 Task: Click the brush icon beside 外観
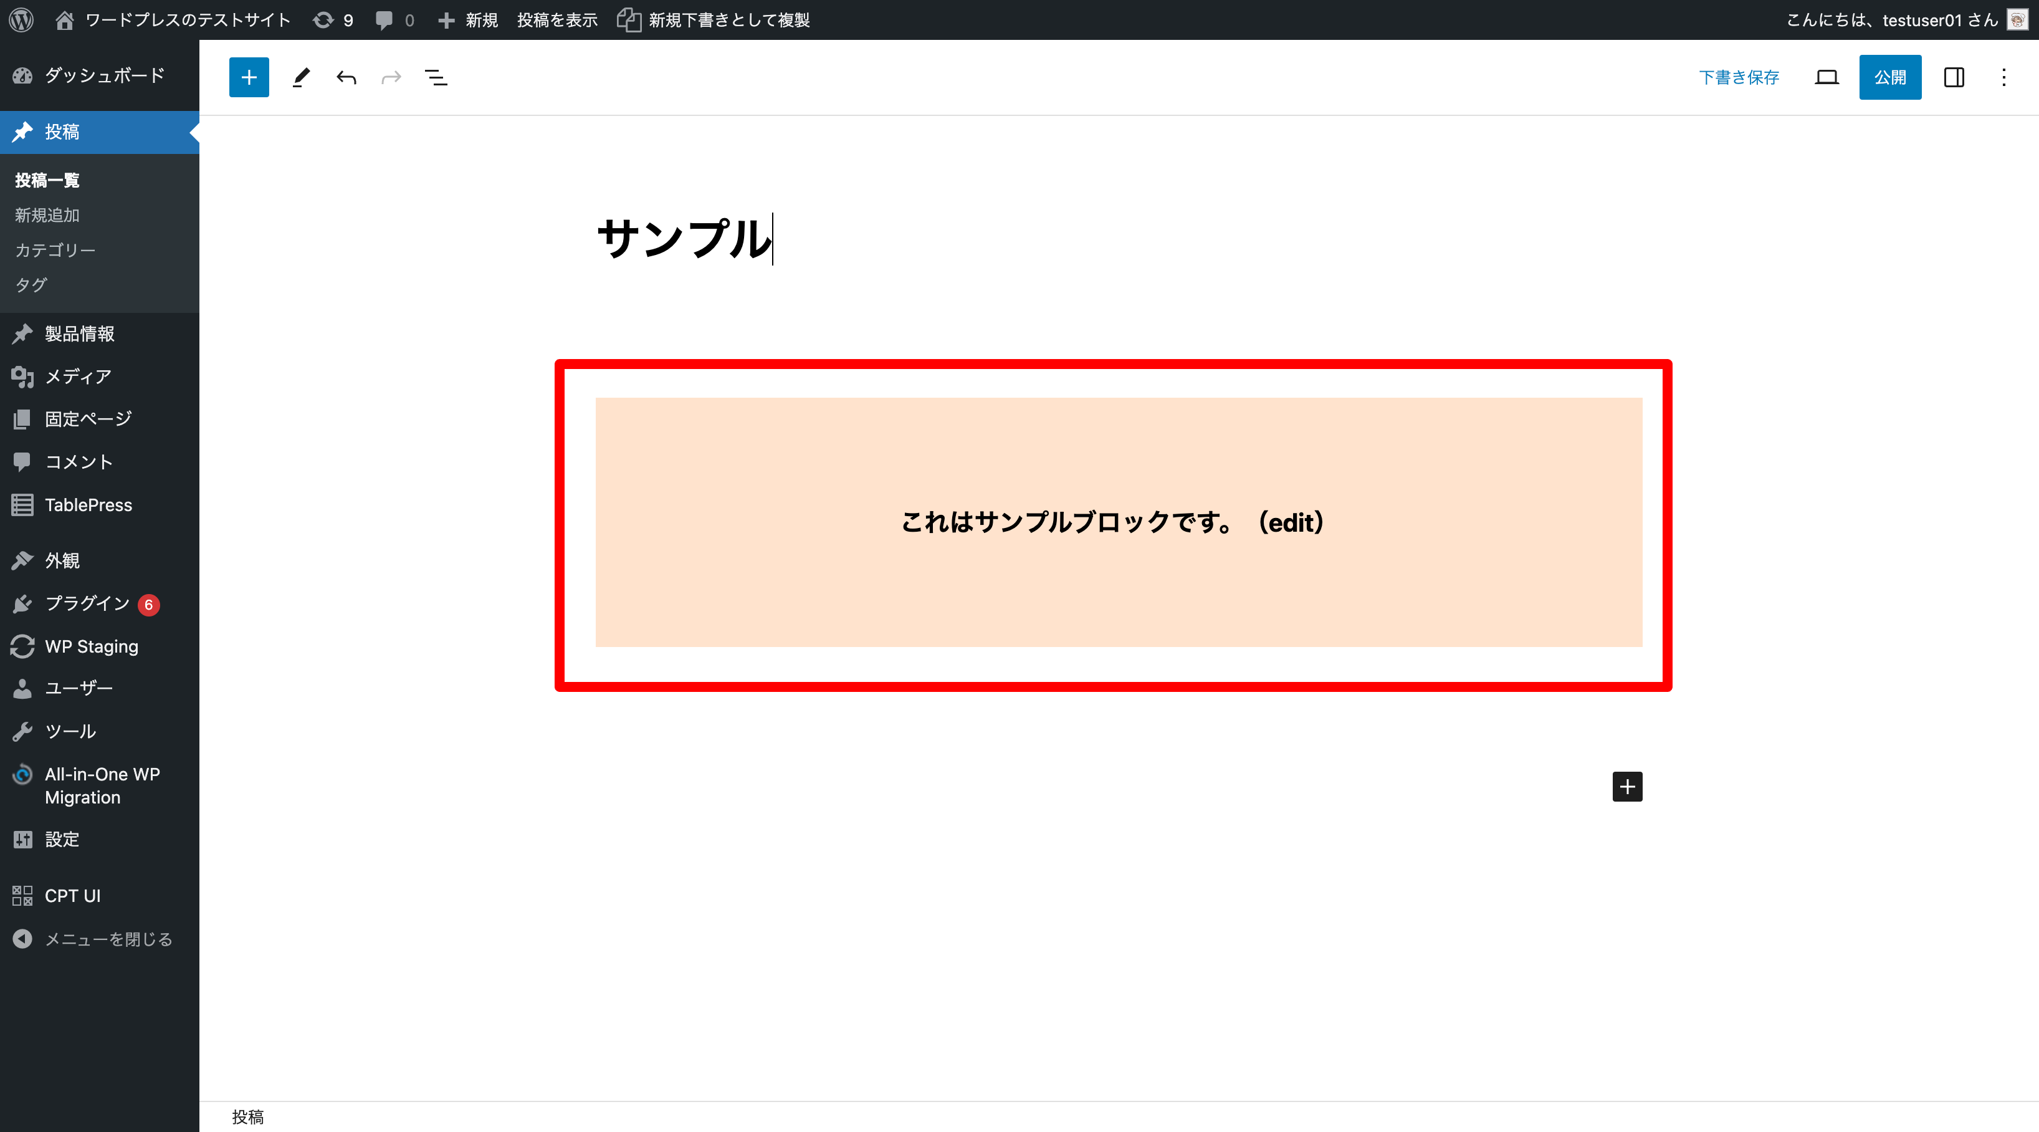(x=22, y=560)
